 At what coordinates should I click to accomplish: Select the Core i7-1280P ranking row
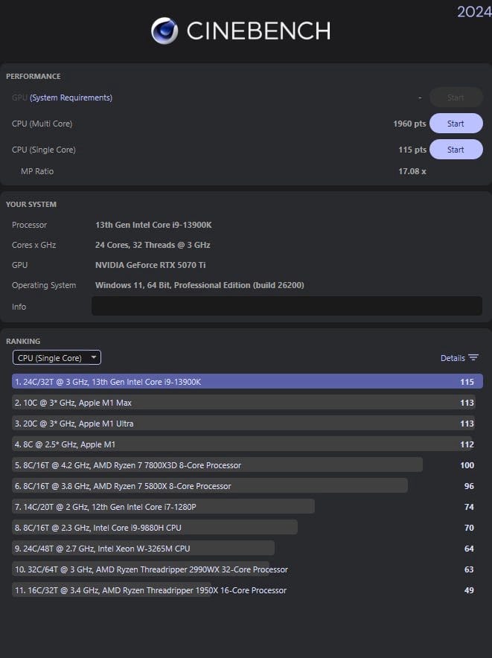click(x=163, y=507)
